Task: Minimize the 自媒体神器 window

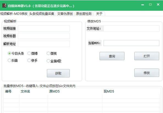Action: [x=143, y=5]
